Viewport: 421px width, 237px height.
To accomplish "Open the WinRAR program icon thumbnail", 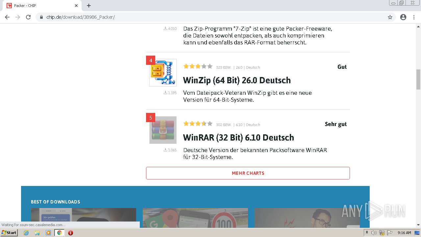I will [163, 130].
